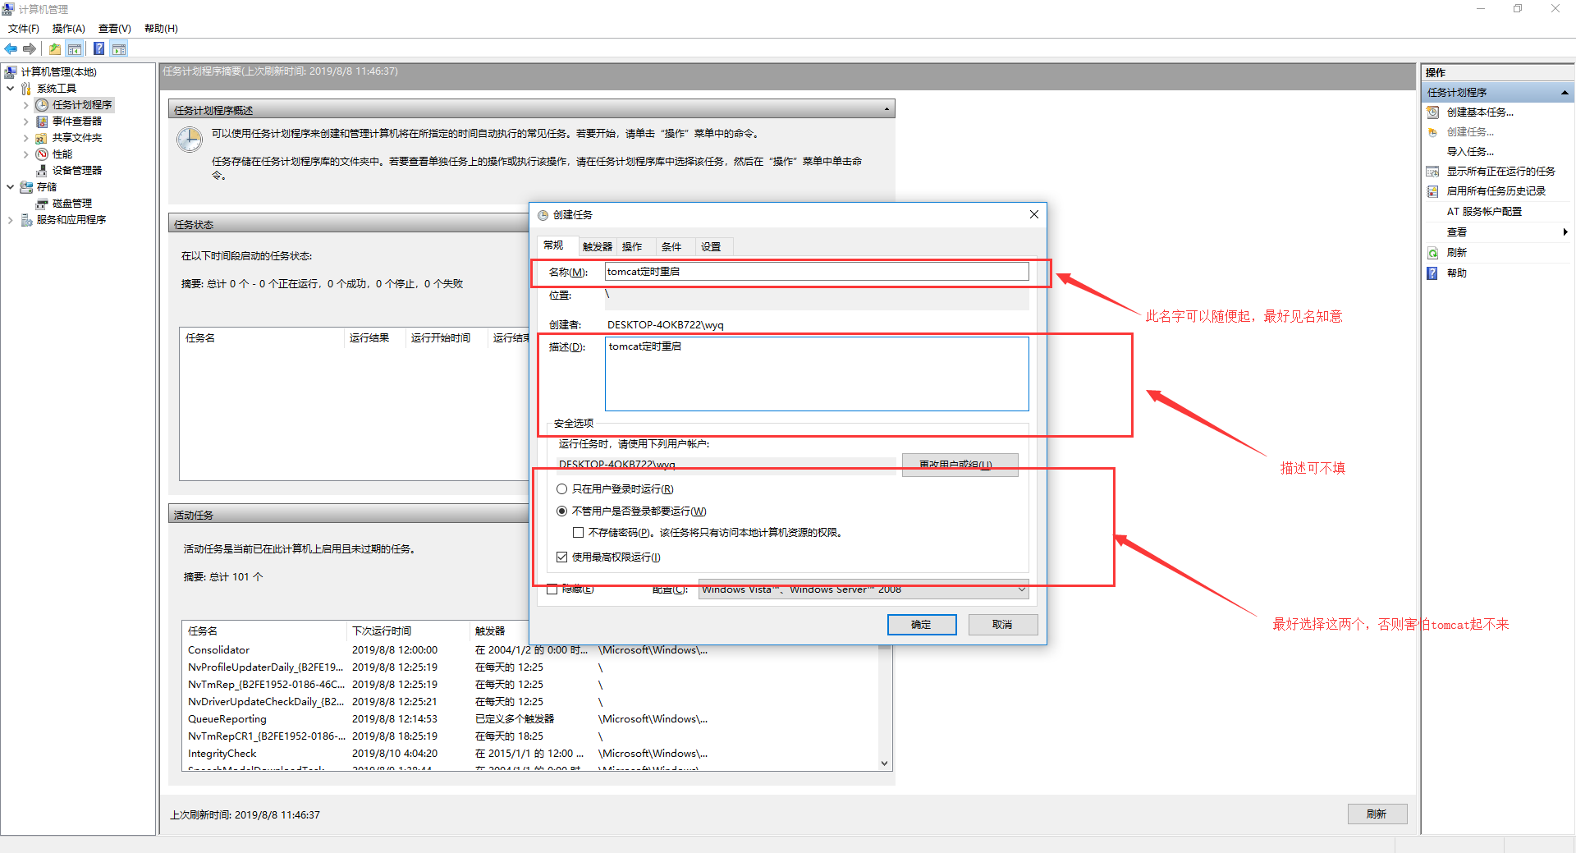Image resolution: width=1576 pixels, height=853 pixels.
Task: Expand the 性能 tree node
Action: (25, 154)
